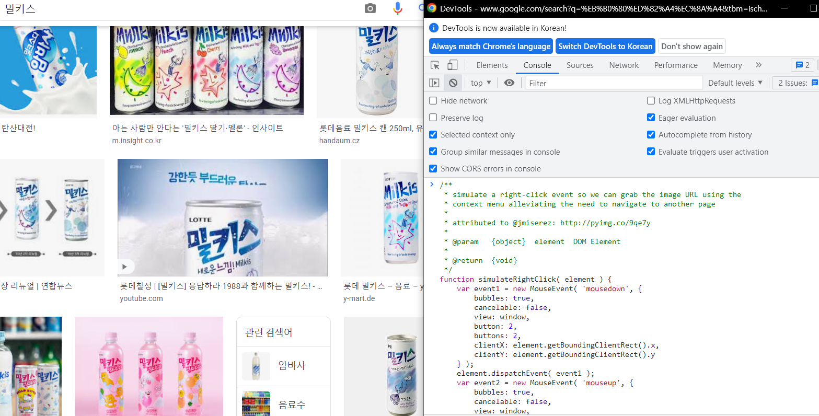Toggle the Hide network checkbox
This screenshot has height=416, width=819.
pyautogui.click(x=433, y=101)
